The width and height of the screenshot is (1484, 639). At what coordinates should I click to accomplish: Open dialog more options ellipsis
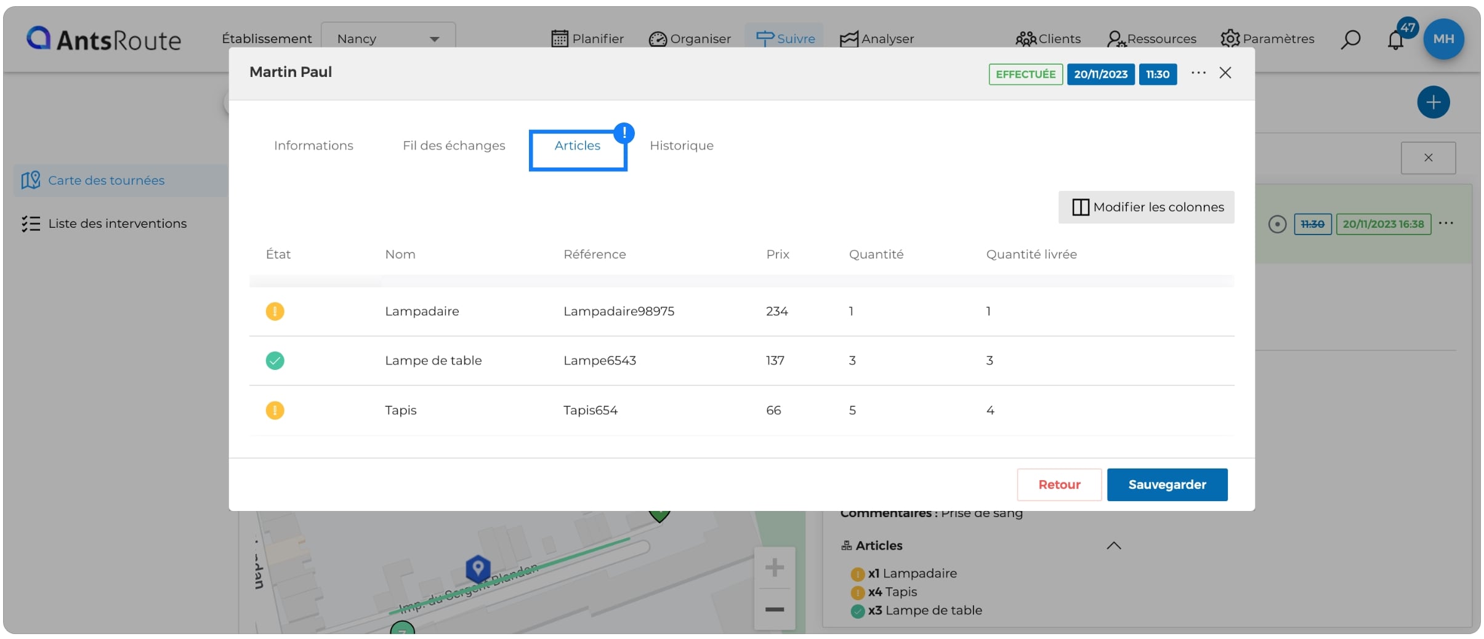[x=1198, y=73]
